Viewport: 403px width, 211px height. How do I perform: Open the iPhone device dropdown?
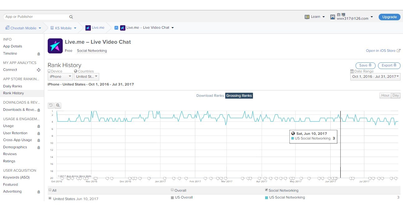pyautogui.click(x=60, y=76)
